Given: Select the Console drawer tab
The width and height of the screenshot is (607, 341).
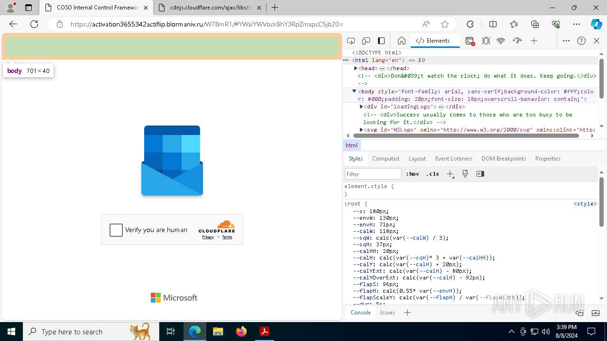Looking at the screenshot, I should tap(360, 313).
